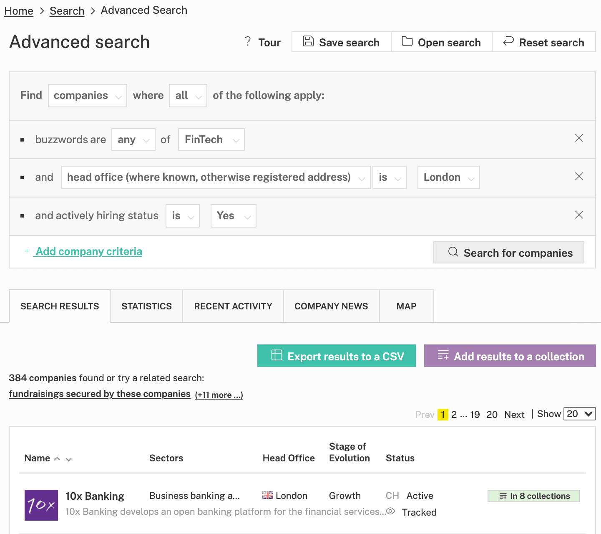Switch to the Statistics tab
Image resolution: width=601 pixels, height=534 pixels.
pyautogui.click(x=146, y=306)
